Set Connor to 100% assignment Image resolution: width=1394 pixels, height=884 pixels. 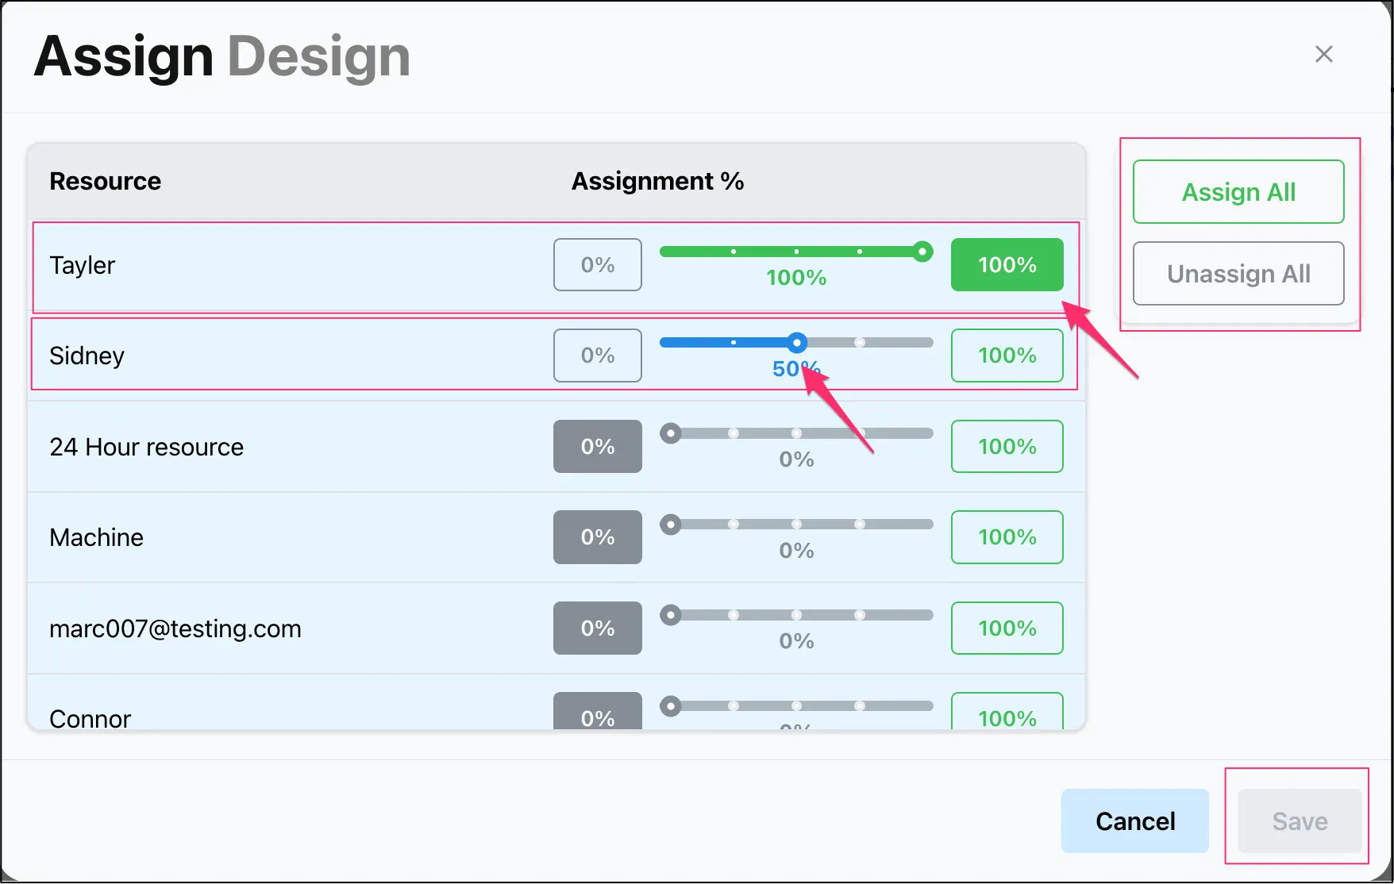tap(1007, 711)
